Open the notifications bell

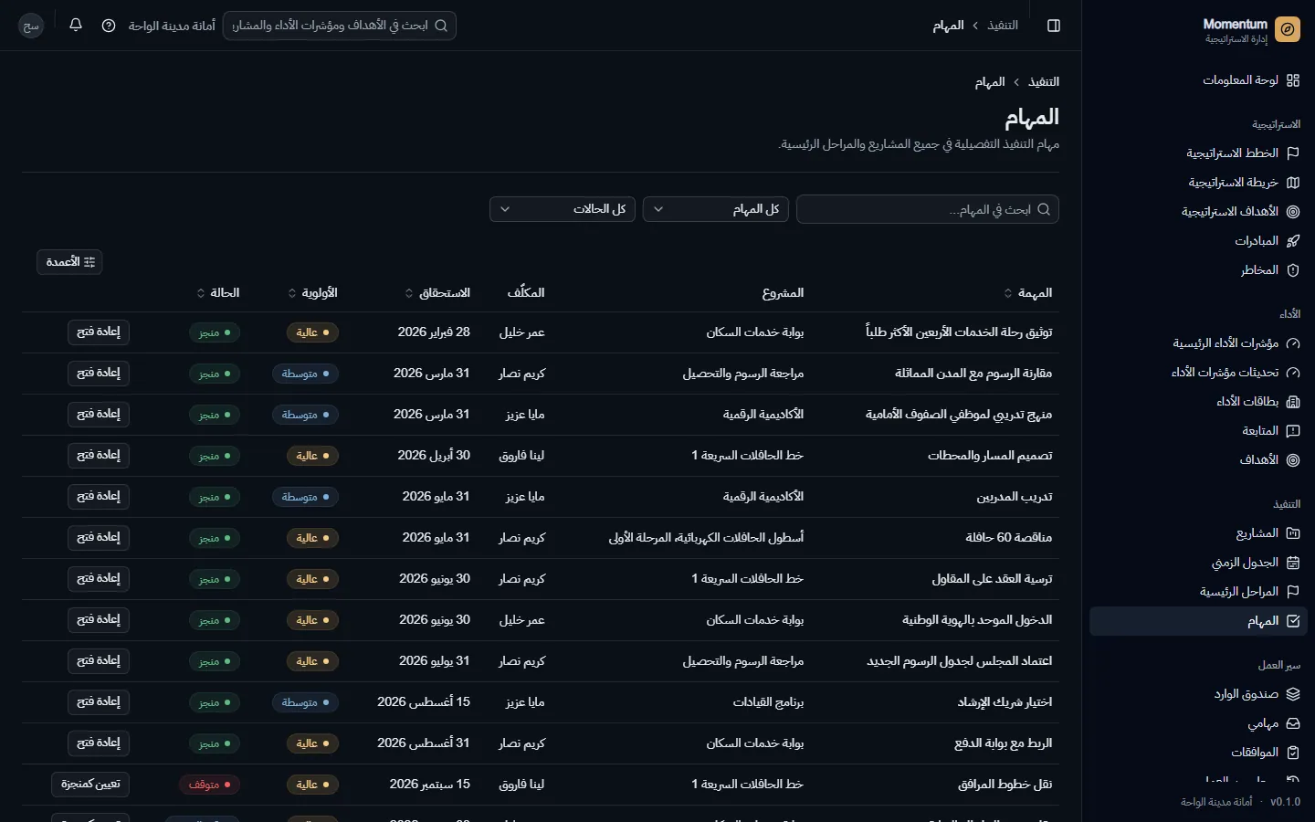tap(76, 26)
